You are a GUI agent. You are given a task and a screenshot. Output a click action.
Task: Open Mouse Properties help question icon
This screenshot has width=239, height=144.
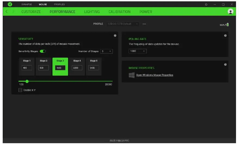(x=225, y=64)
